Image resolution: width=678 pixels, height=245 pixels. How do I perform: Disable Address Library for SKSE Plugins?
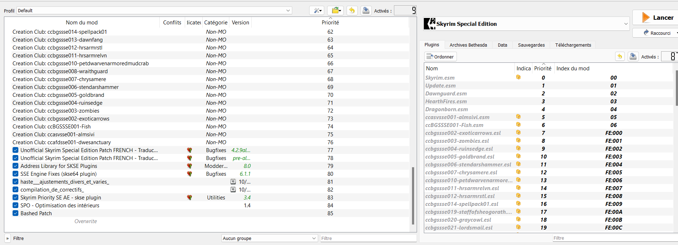pyautogui.click(x=15, y=166)
